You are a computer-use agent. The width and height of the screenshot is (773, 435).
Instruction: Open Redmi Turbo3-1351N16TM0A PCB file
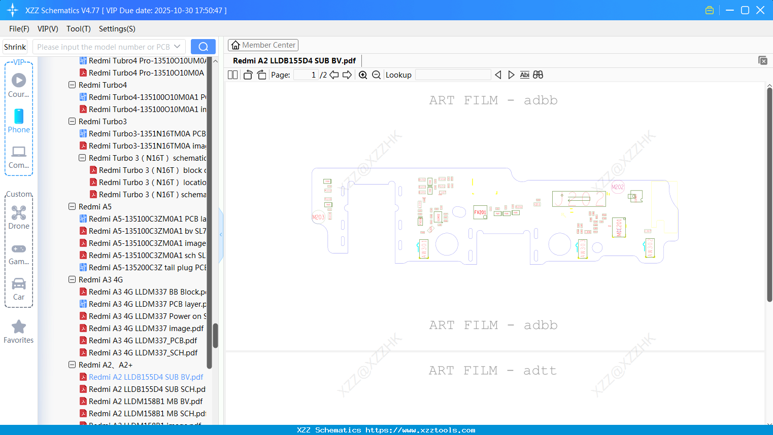[x=143, y=134]
